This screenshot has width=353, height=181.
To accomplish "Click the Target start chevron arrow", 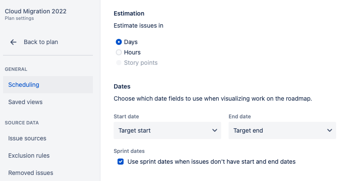I will coord(215,130).
